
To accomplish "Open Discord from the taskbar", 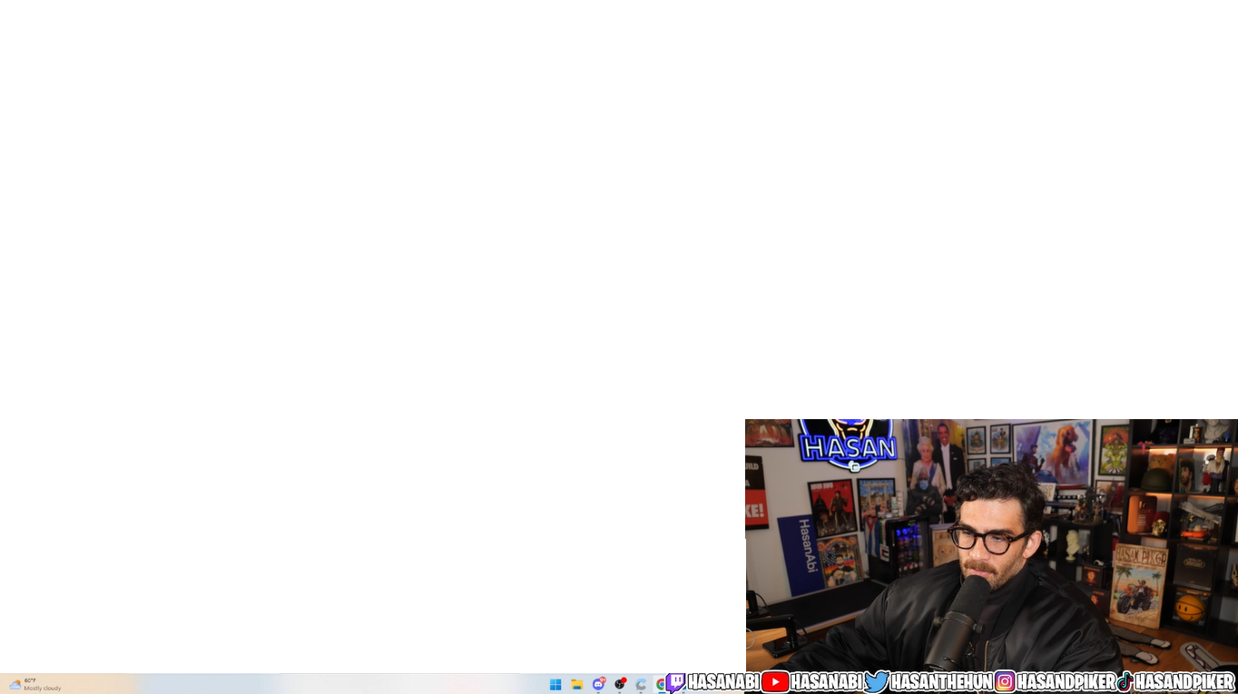I will tap(598, 684).
